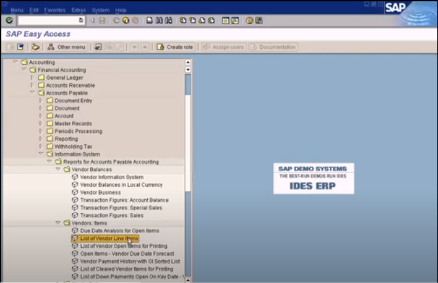Select Vendor Payment History with OI Sorted List
The image size is (438, 283).
point(130,261)
